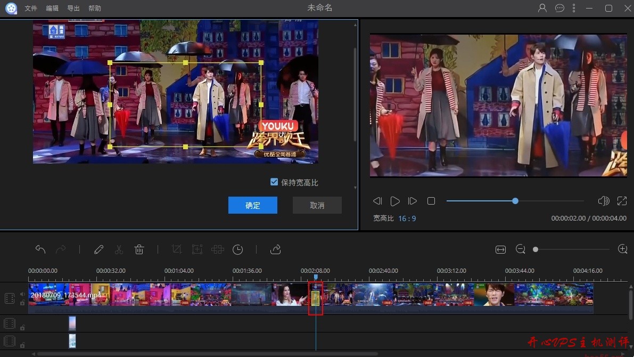Image resolution: width=634 pixels, height=357 pixels.
Task: Click the preview playback progress slider handle
Action: point(515,201)
